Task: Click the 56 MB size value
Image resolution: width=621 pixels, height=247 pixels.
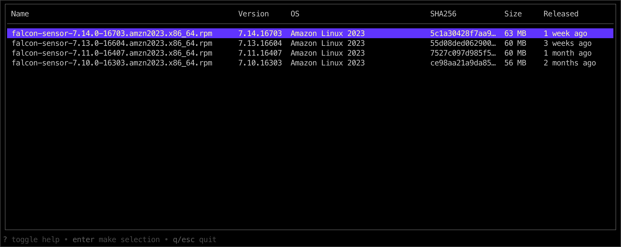Action: 515,63
